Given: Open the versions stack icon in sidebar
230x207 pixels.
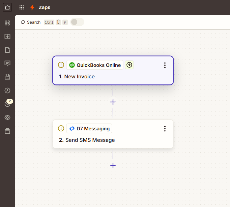Looking at the screenshot, I should 7,131.
